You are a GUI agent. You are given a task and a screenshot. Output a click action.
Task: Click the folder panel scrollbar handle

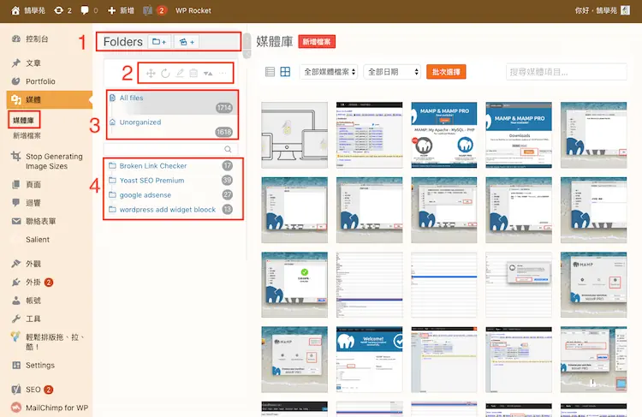tap(247, 45)
